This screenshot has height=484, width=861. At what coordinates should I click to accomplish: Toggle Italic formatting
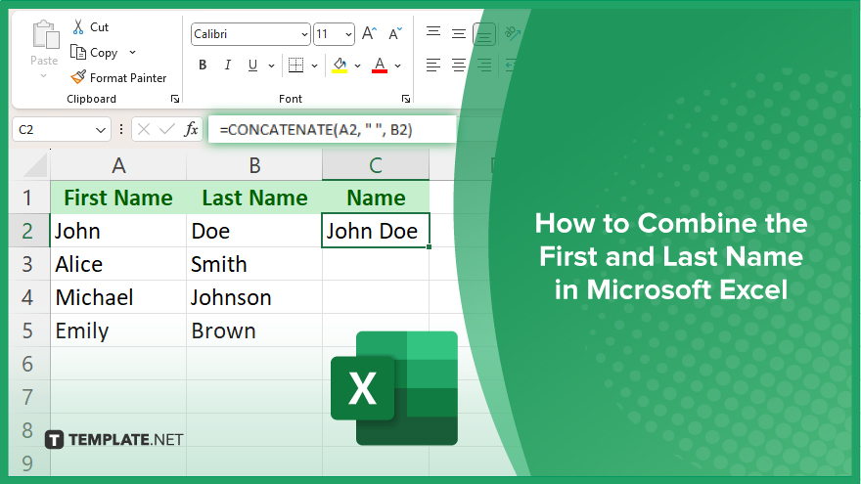227,66
